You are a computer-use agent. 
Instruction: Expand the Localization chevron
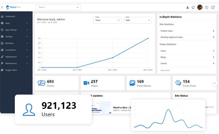(x=27, y=50)
